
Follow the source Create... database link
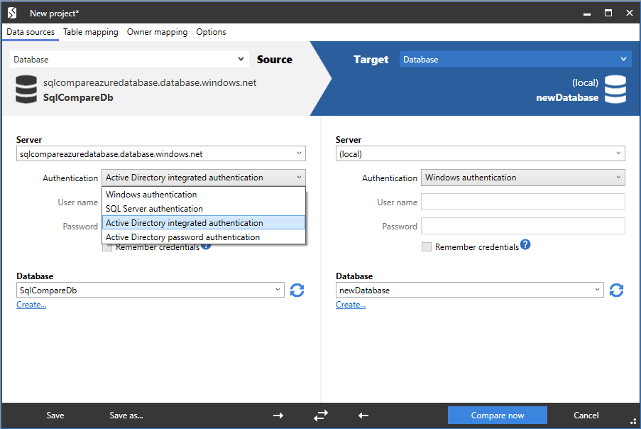31,305
